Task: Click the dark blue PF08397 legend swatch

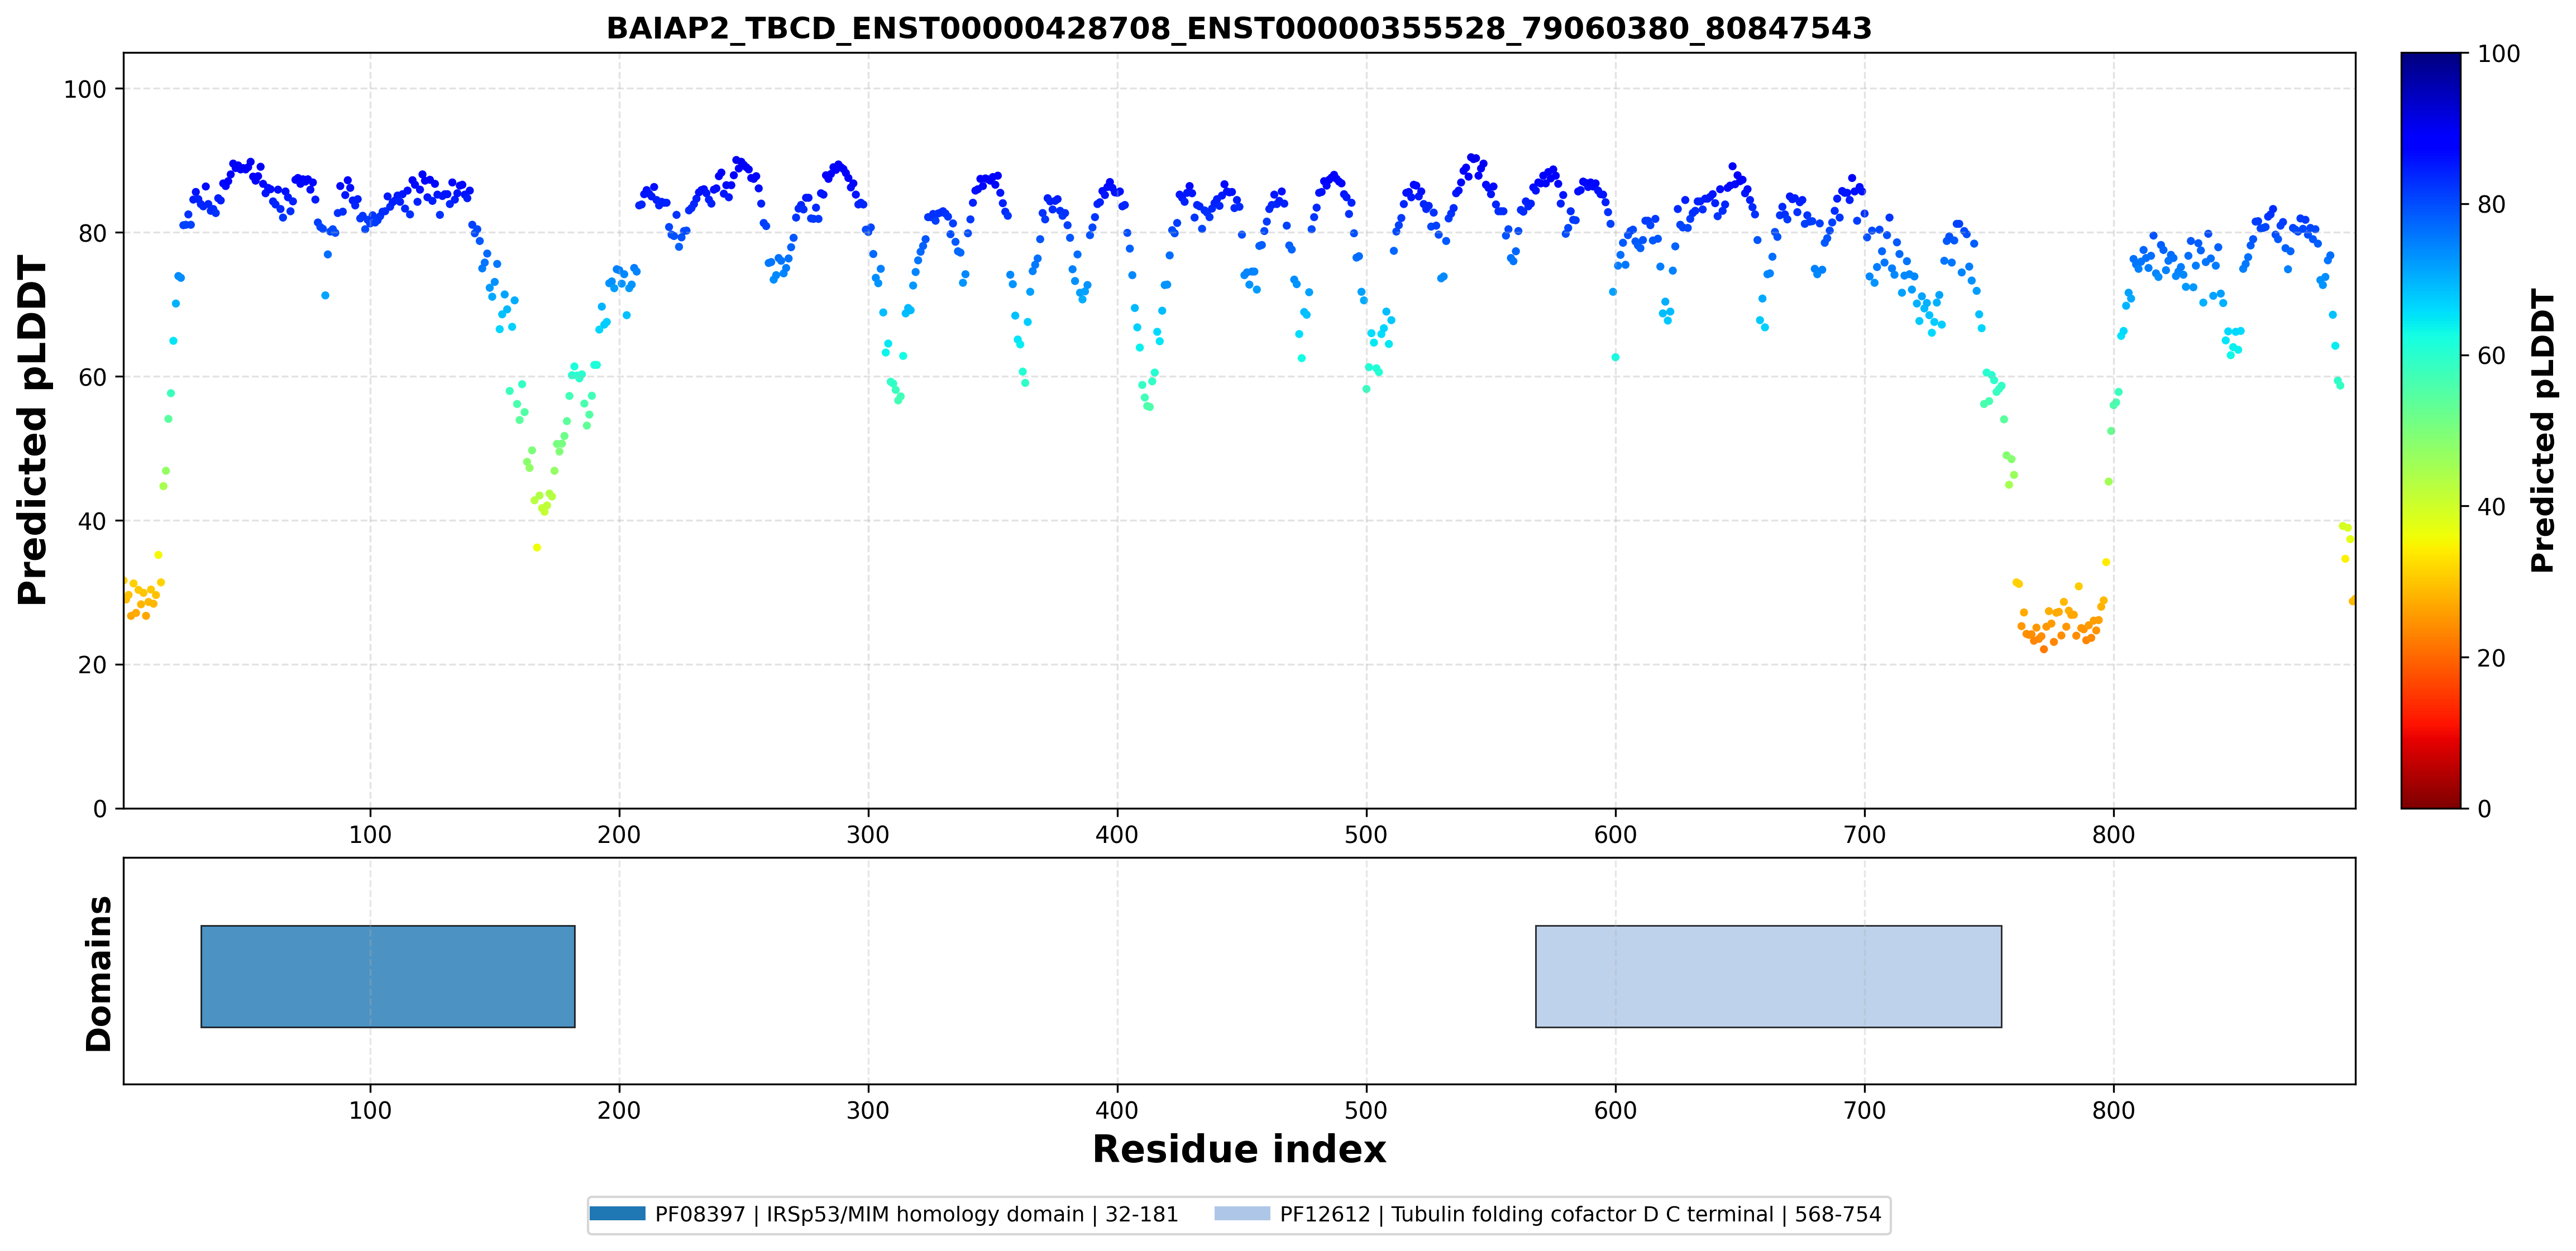Action: pyautogui.click(x=617, y=1214)
